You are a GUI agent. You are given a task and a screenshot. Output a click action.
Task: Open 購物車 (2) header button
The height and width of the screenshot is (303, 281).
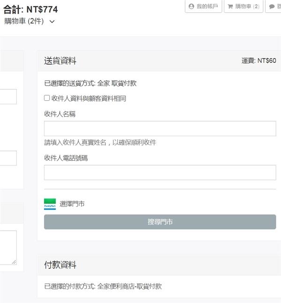[244, 7]
